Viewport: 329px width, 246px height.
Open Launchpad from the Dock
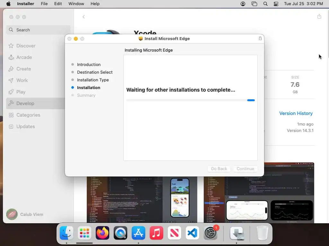pyautogui.click(x=84, y=233)
